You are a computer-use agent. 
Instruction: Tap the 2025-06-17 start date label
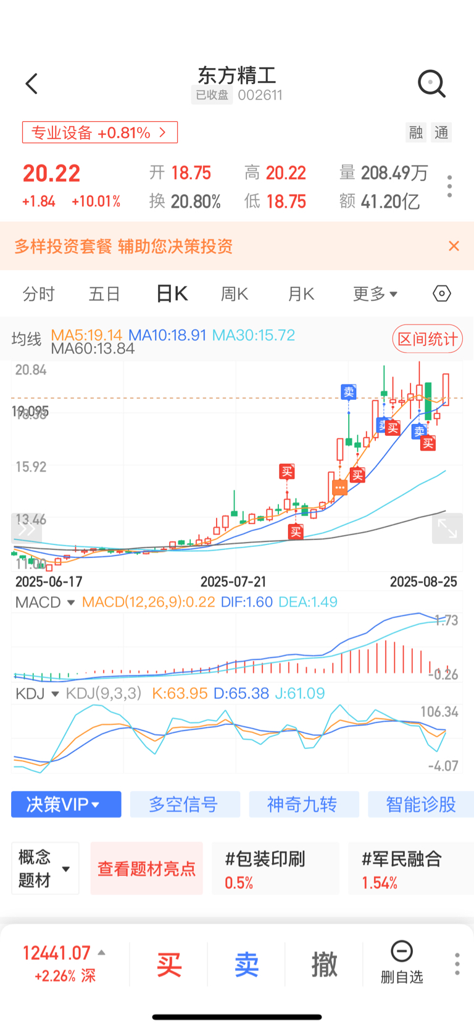coord(49,582)
